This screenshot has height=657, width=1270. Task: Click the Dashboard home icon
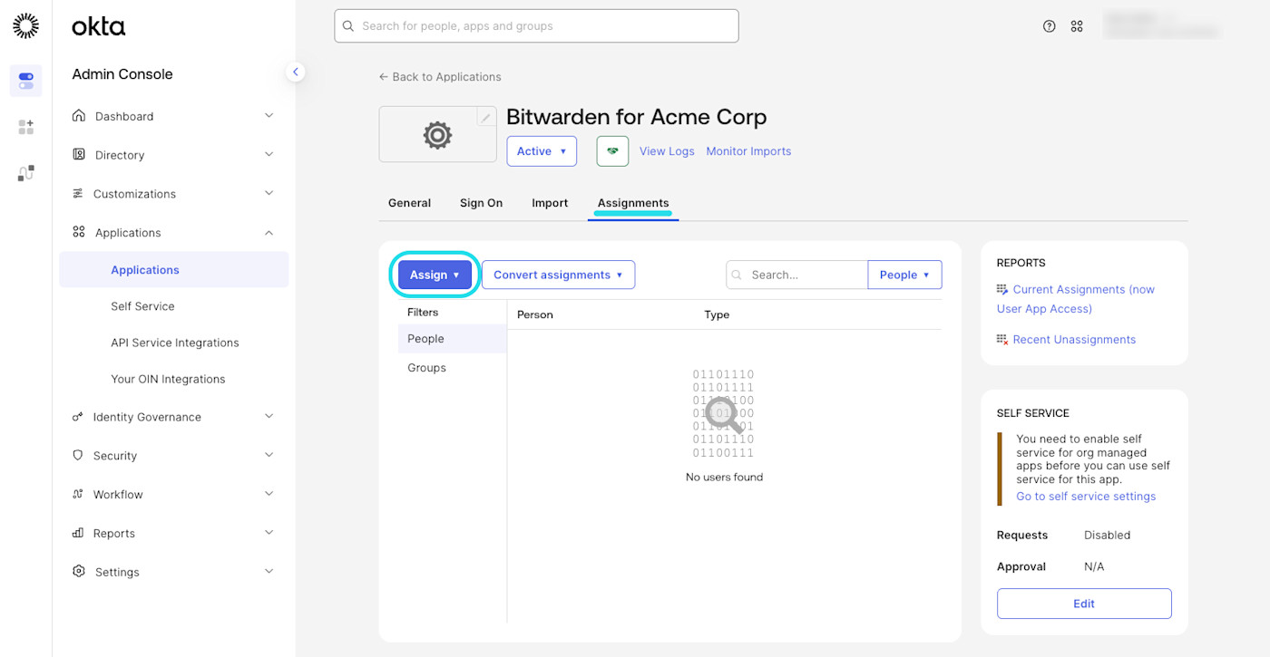coord(79,116)
